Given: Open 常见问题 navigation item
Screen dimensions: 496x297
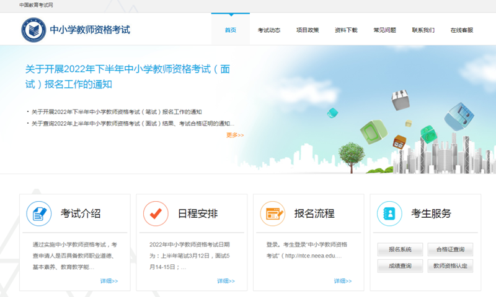Looking at the screenshot, I should 384,30.
